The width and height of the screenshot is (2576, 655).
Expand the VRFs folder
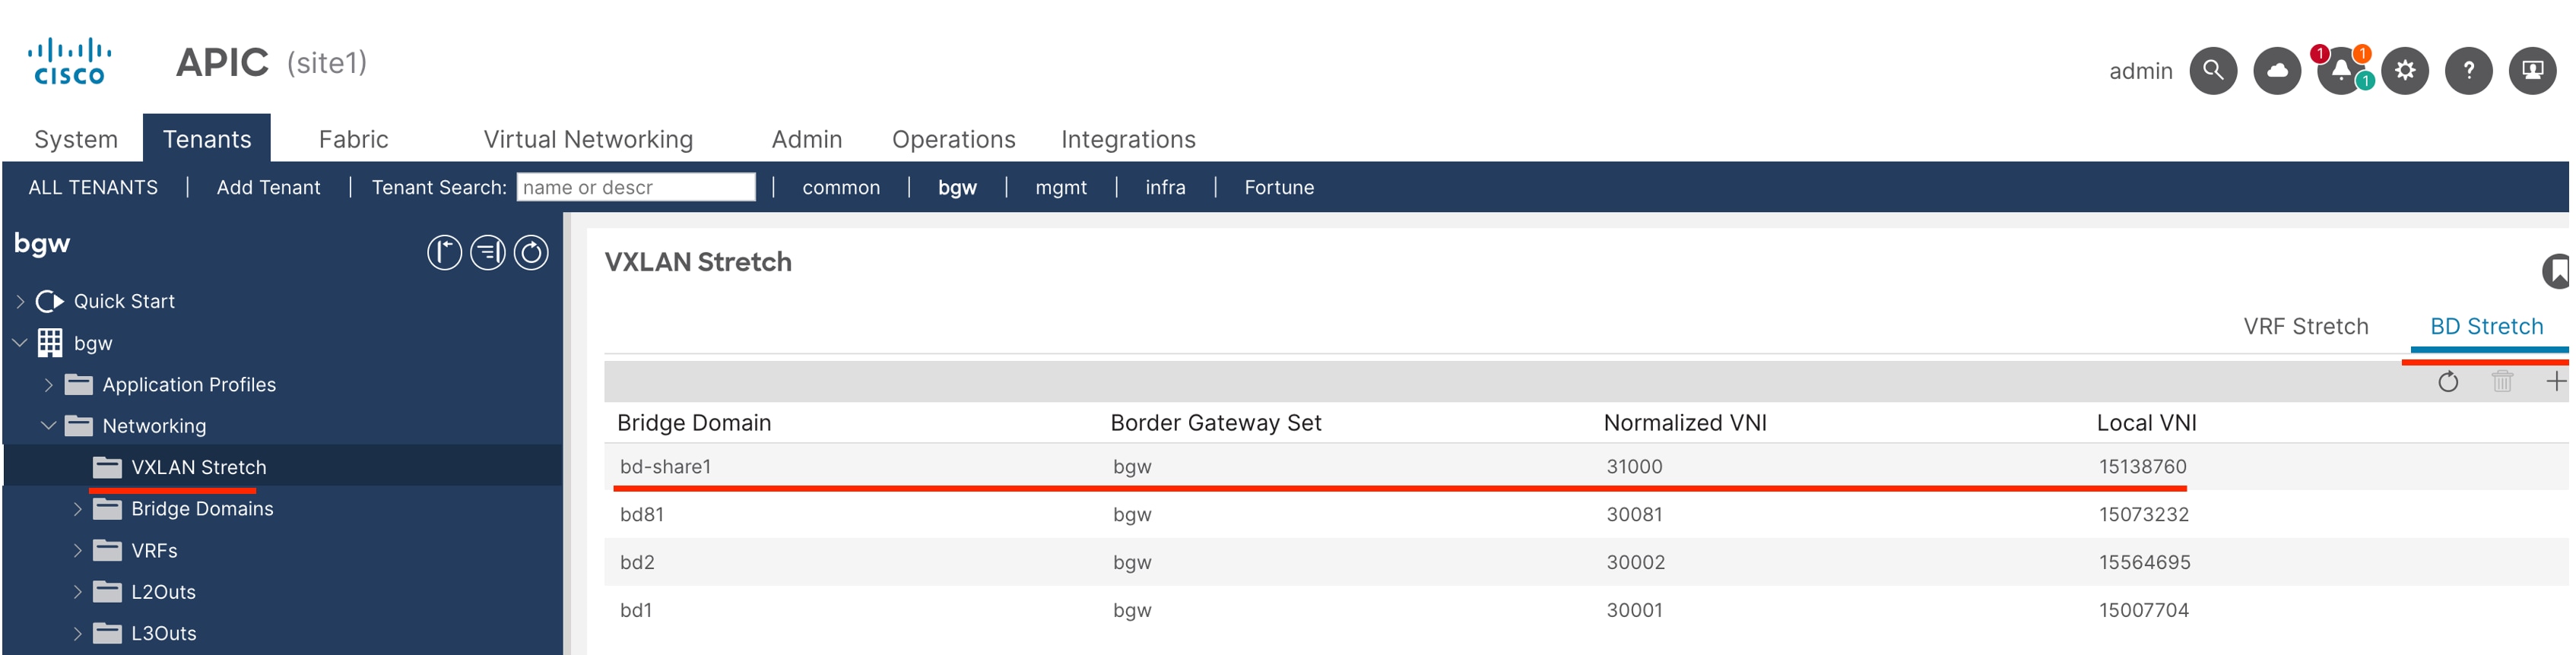77,550
